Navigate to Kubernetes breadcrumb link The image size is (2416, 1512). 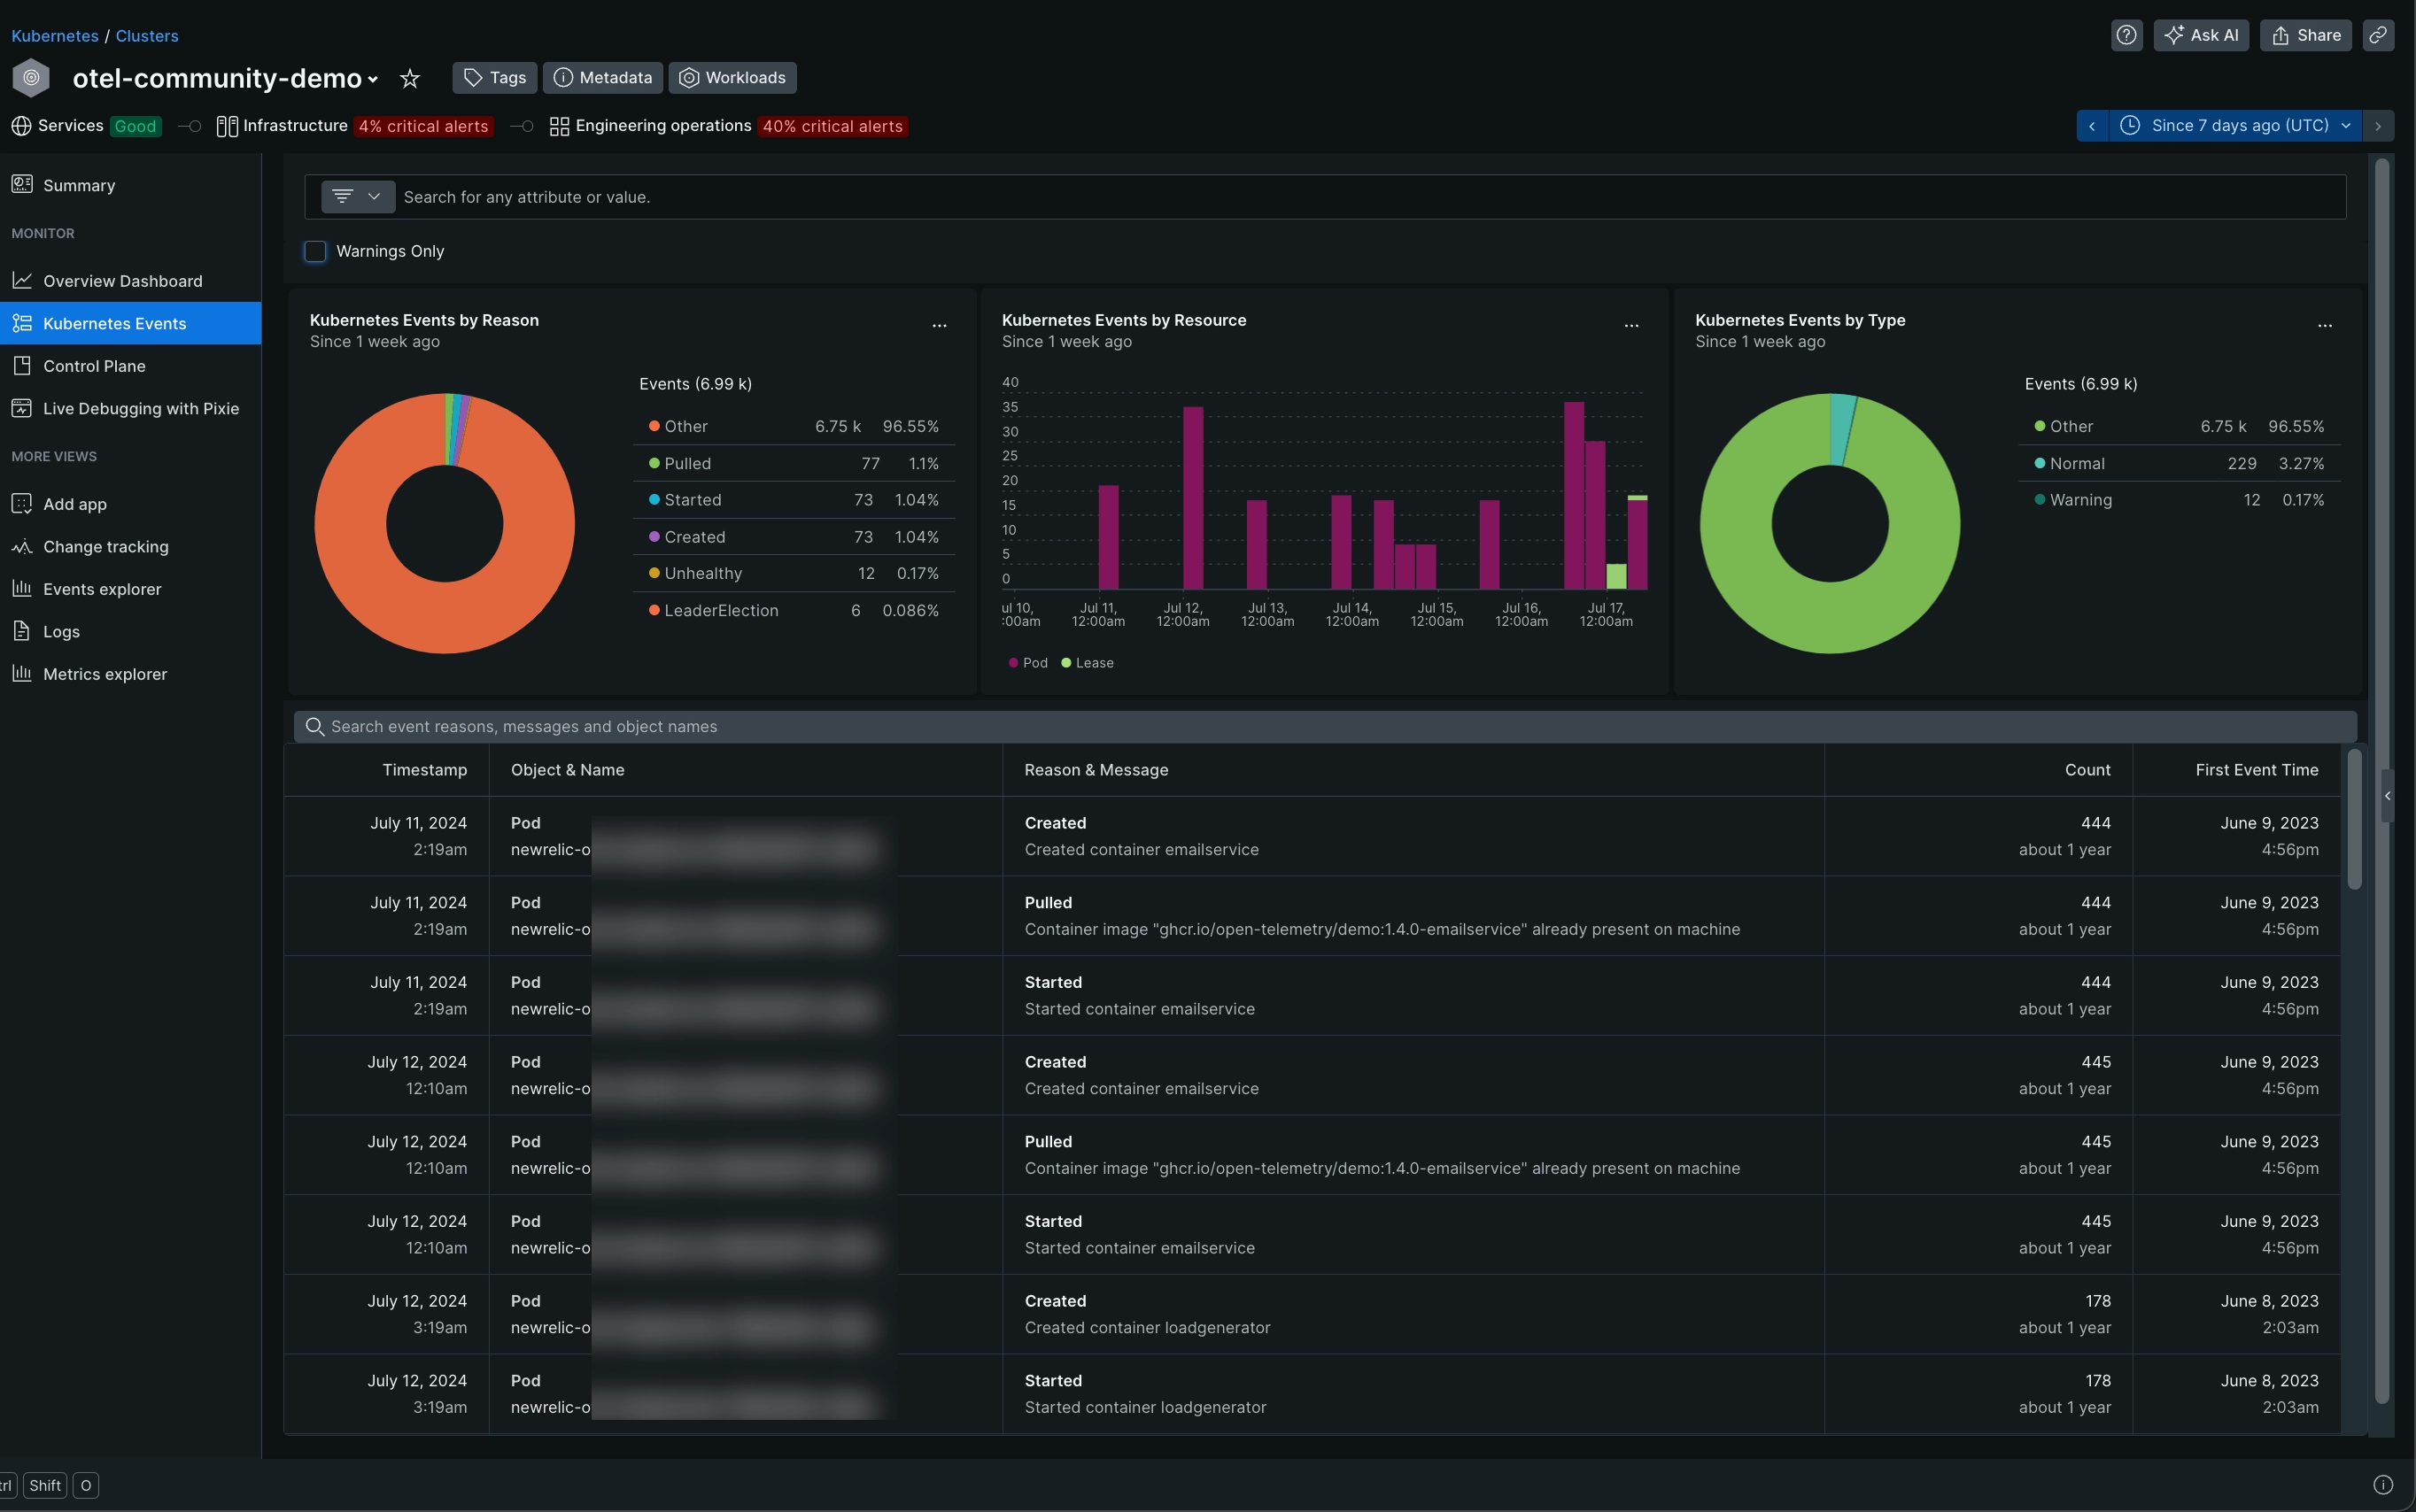click(x=55, y=36)
